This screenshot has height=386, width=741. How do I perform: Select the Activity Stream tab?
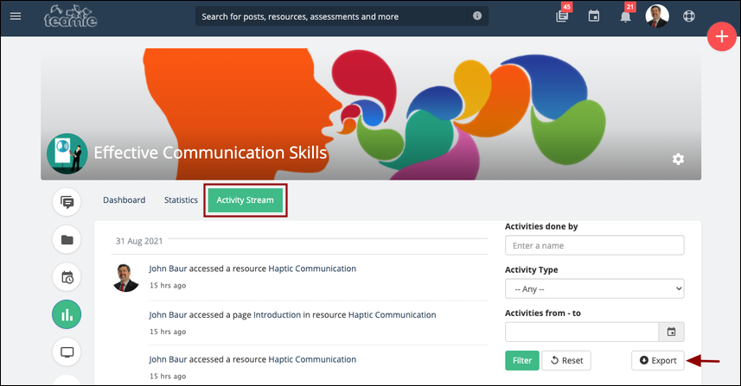[246, 200]
